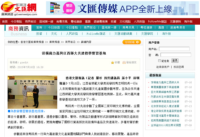Open 海外版 in red top menu
The height and width of the screenshot is (137, 200).
point(188,22)
